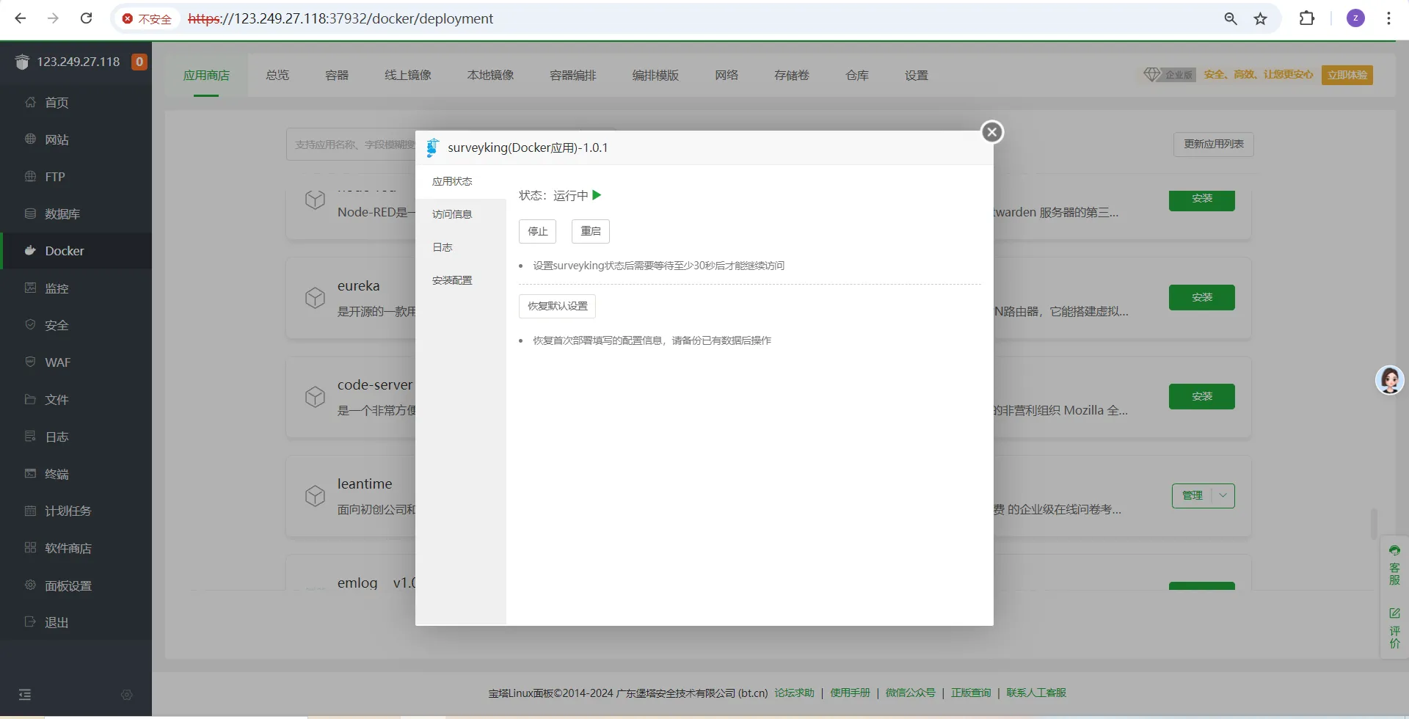The height and width of the screenshot is (719, 1409).
Task: Click the 数据库 database icon in sidebar
Action: [30, 213]
